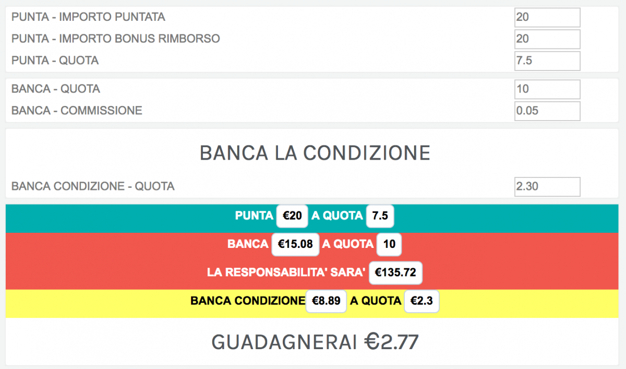Click the Banca Quota input field
626x369 pixels.
547,89
